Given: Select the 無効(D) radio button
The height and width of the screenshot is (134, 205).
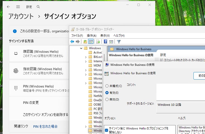Looking at the screenshot, I should pyautogui.click(x=107, y=99).
